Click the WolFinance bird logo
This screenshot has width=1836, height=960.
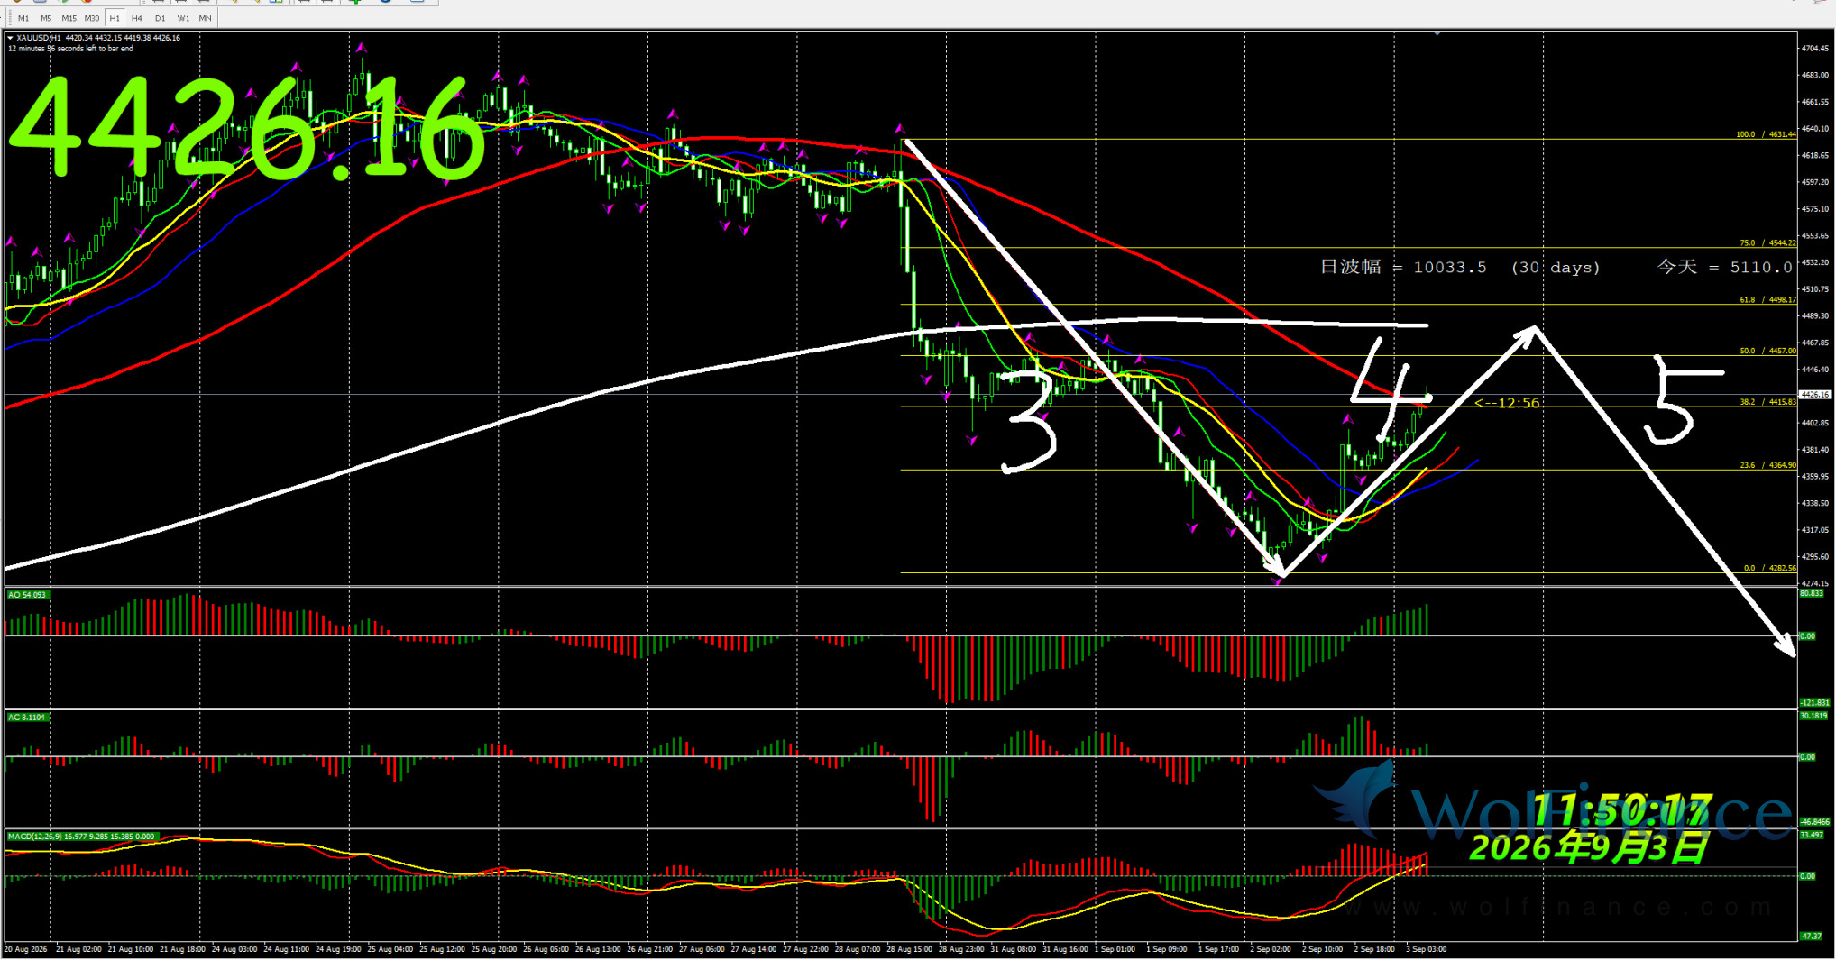pos(1355,798)
